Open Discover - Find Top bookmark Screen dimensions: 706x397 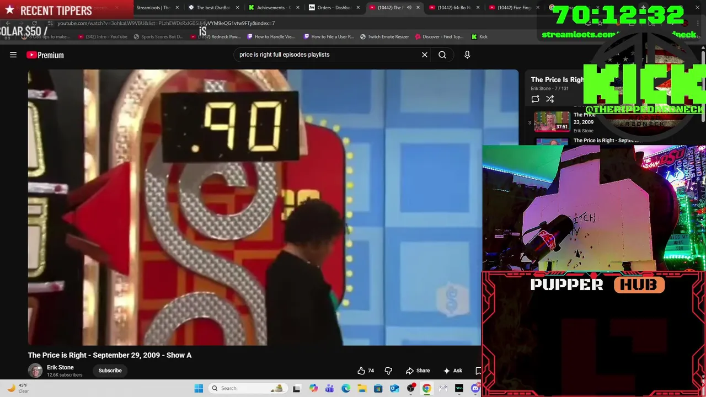point(439,36)
